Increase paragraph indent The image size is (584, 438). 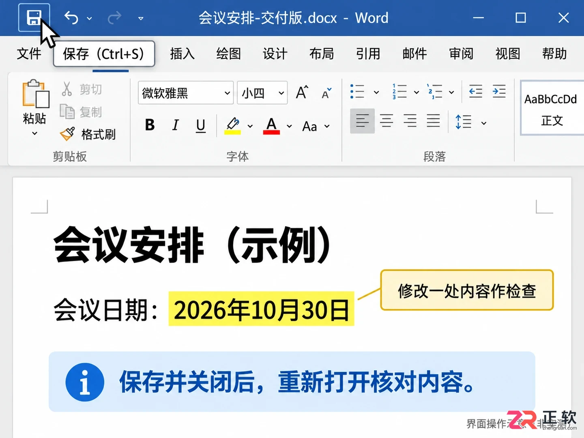[499, 92]
